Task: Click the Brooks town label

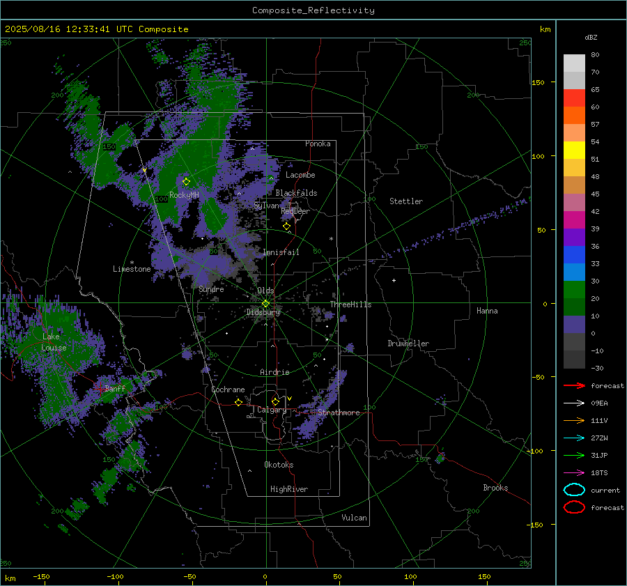Action: [x=495, y=488]
